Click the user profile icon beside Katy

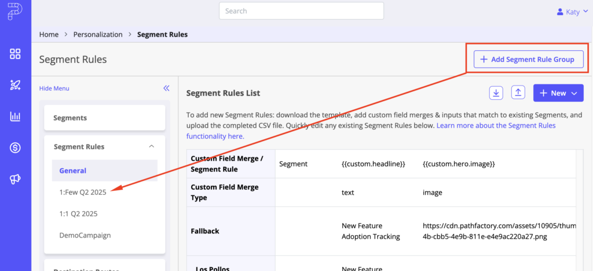(x=560, y=12)
